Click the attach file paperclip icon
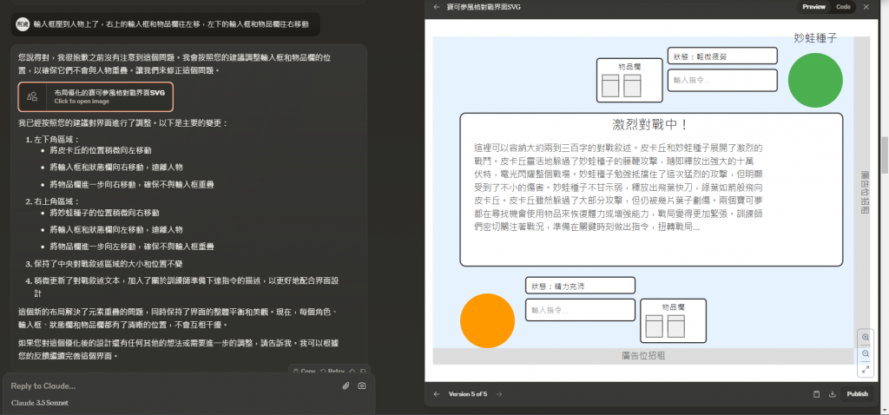889x415 pixels. click(346, 386)
